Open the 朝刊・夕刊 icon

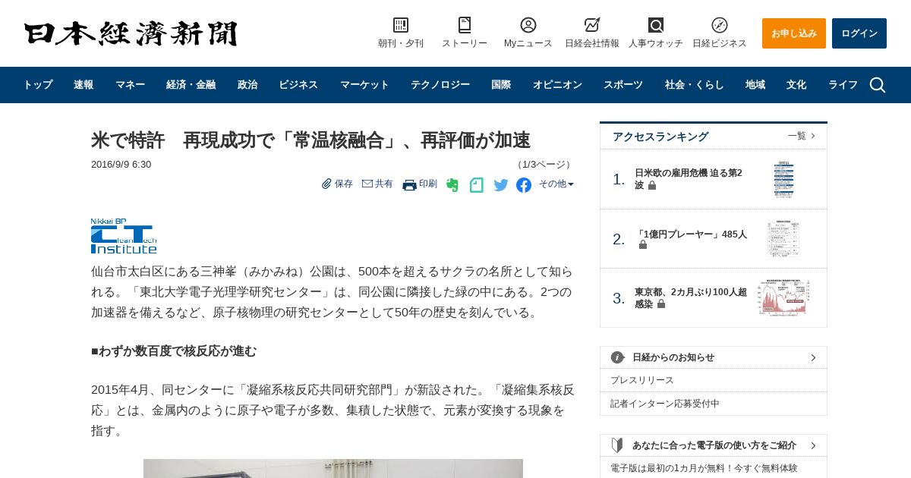coord(401,25)
